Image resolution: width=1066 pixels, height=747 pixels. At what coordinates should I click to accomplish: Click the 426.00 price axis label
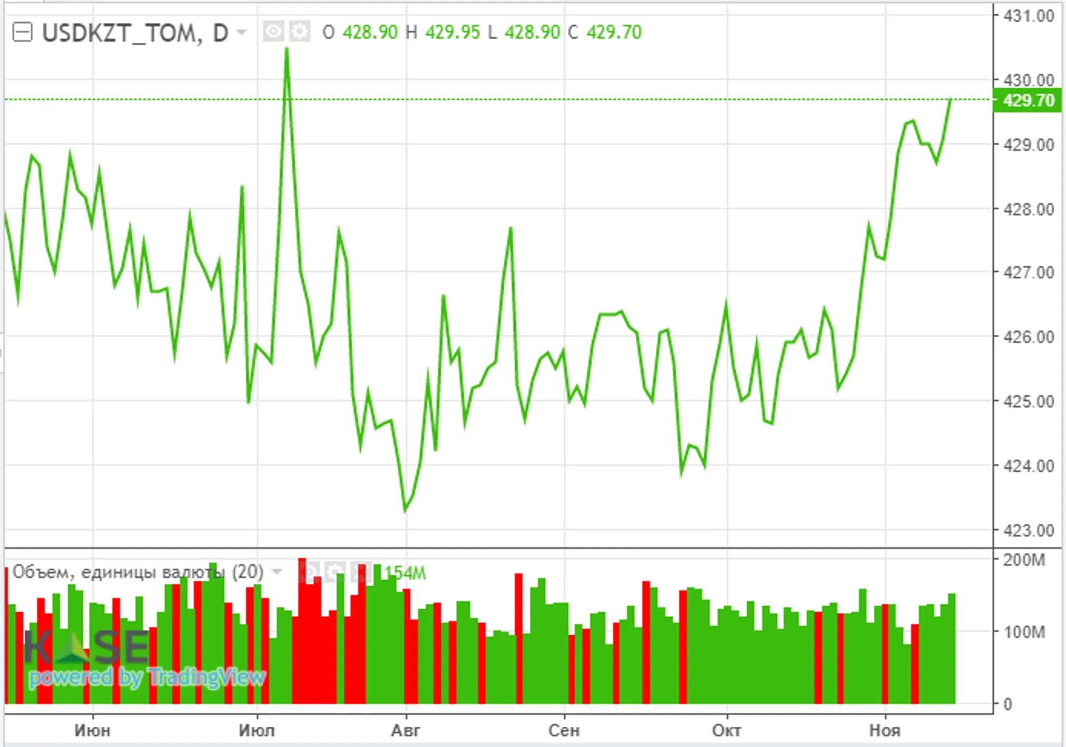coord(1028,337)
